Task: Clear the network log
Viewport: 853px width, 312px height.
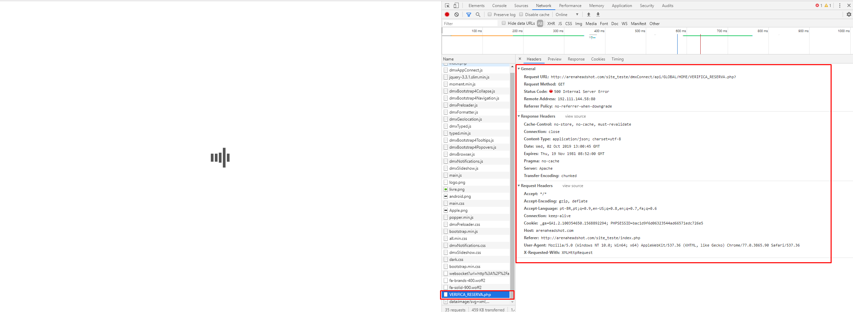Action: coord(456,14)
